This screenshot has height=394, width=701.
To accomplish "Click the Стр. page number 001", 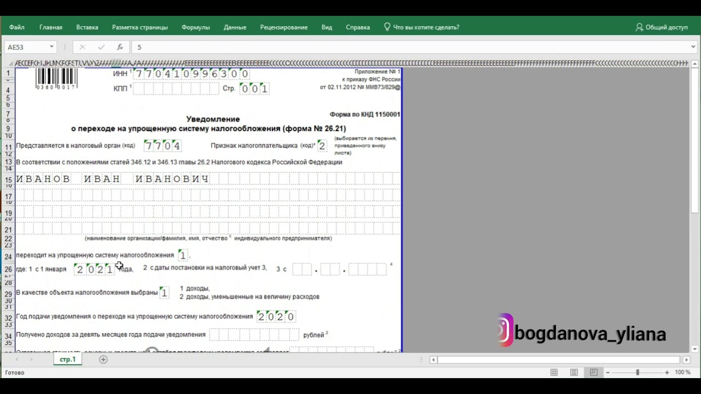I will [x=255, y=88].
